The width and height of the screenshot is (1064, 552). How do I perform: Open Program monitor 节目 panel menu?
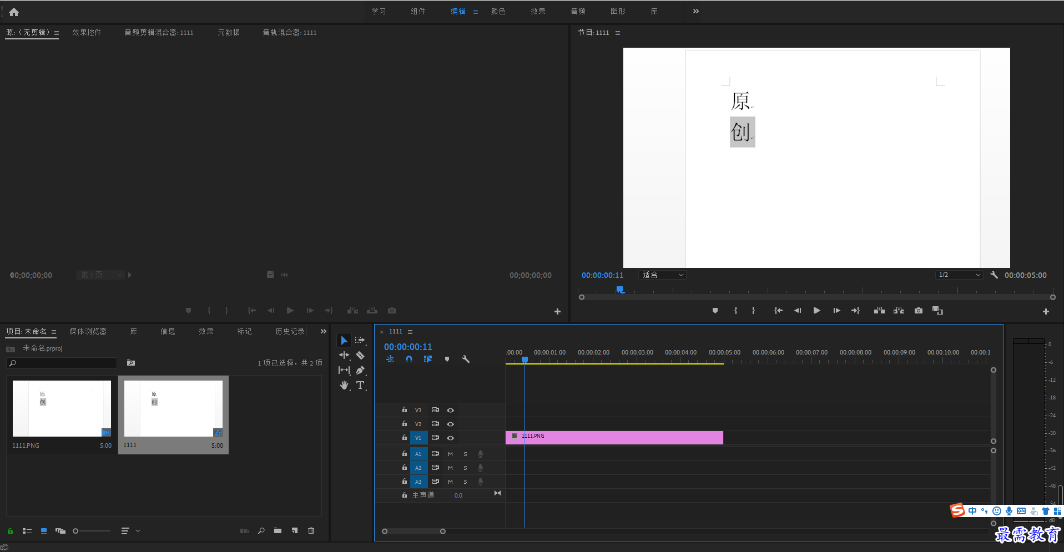(618, 33)
